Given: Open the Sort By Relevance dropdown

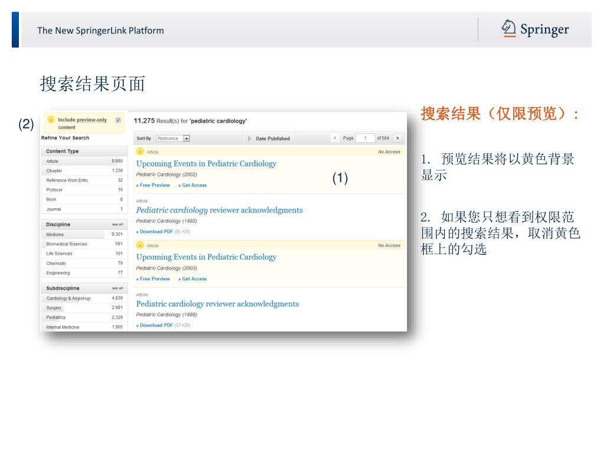Looking at the screenshot, I should point(173,138).
